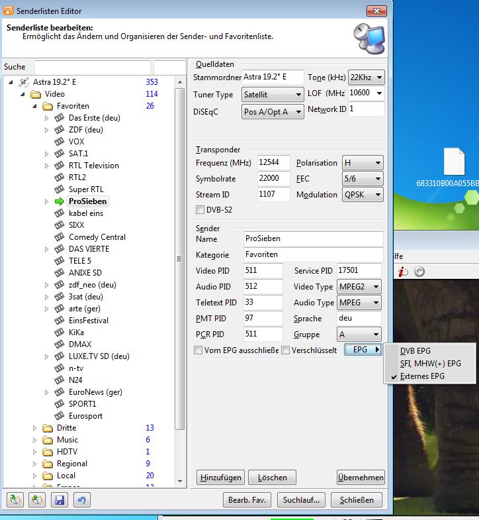
Task: Click the channel icon next to TELE 5
Action: tap(60, 261)
